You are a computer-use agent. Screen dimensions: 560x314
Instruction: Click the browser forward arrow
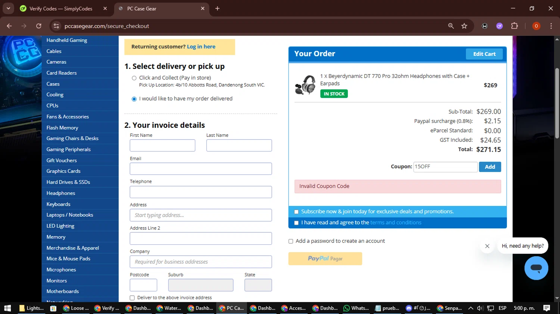[x=24, y=26]
